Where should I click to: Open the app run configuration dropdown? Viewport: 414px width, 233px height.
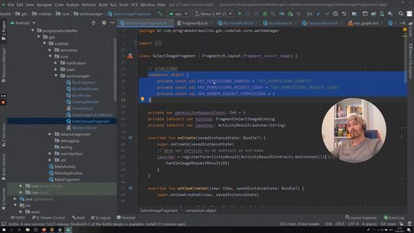point(179,14)
